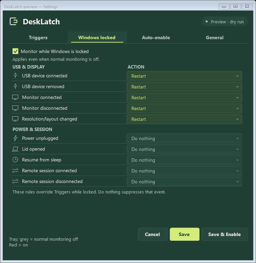
Task: Click the Preview dry run status dot
Action: tap(207, 22)
